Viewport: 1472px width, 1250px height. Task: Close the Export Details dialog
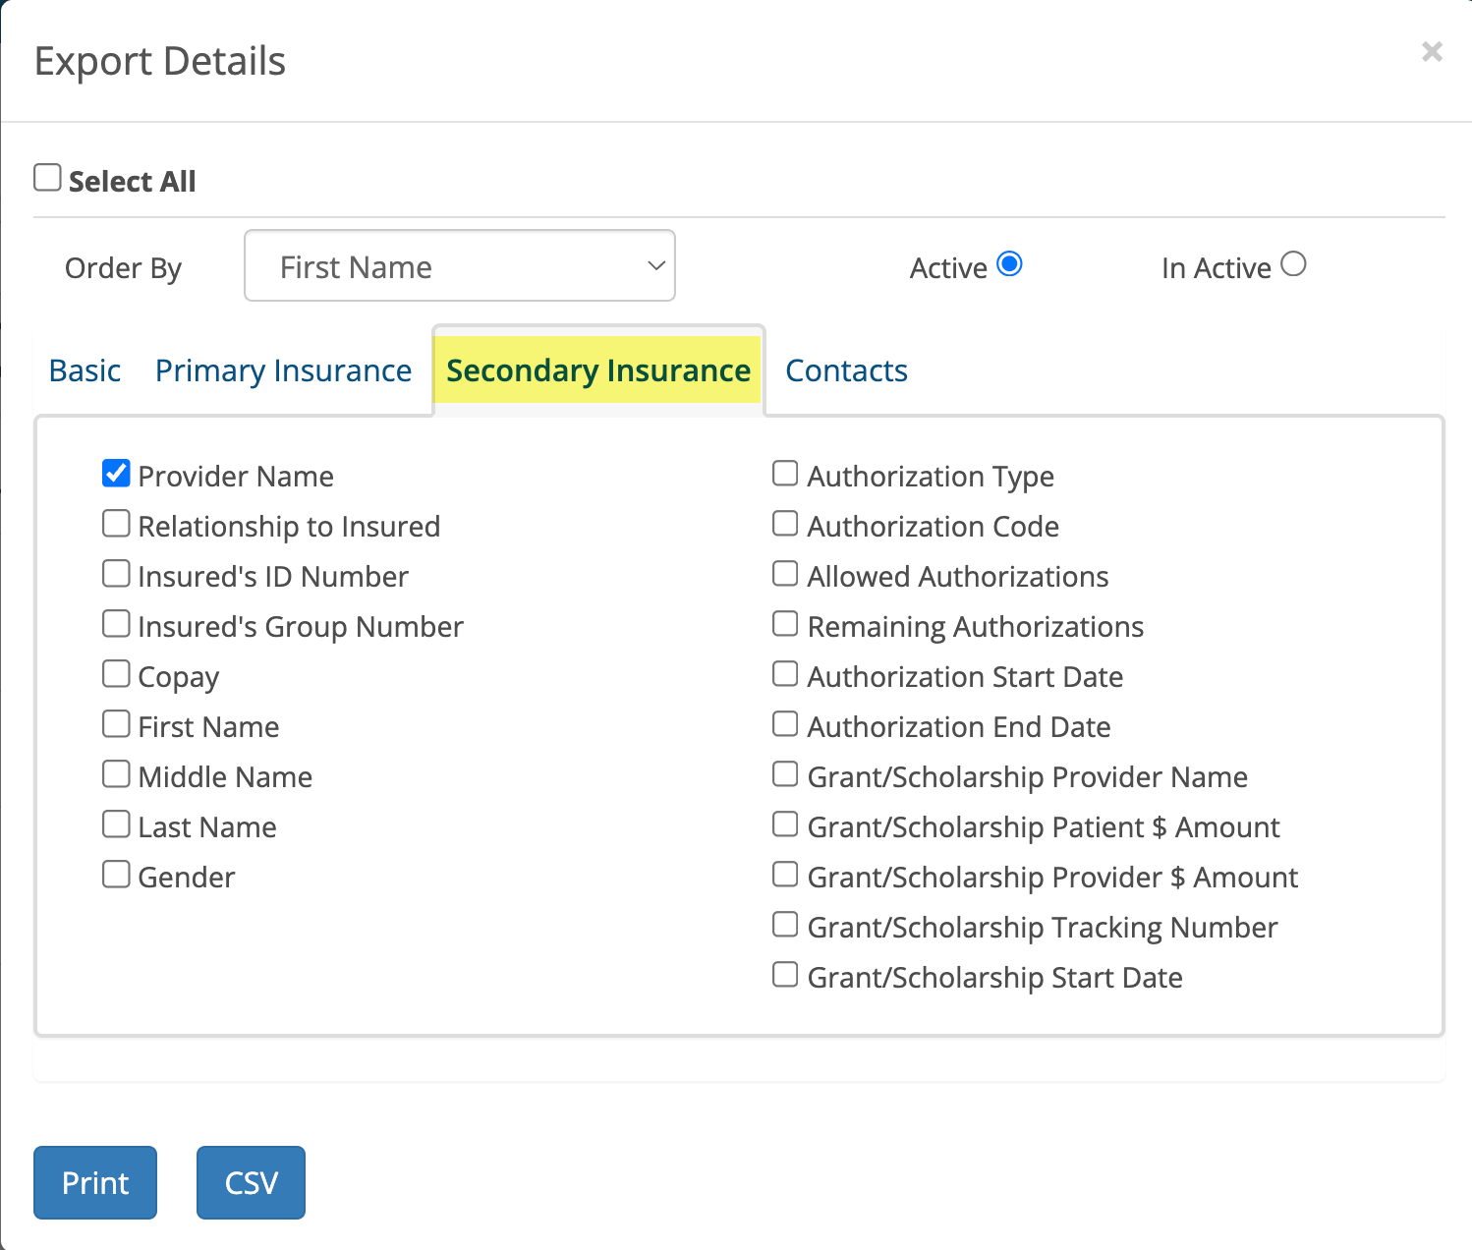tap(1432, 52)
